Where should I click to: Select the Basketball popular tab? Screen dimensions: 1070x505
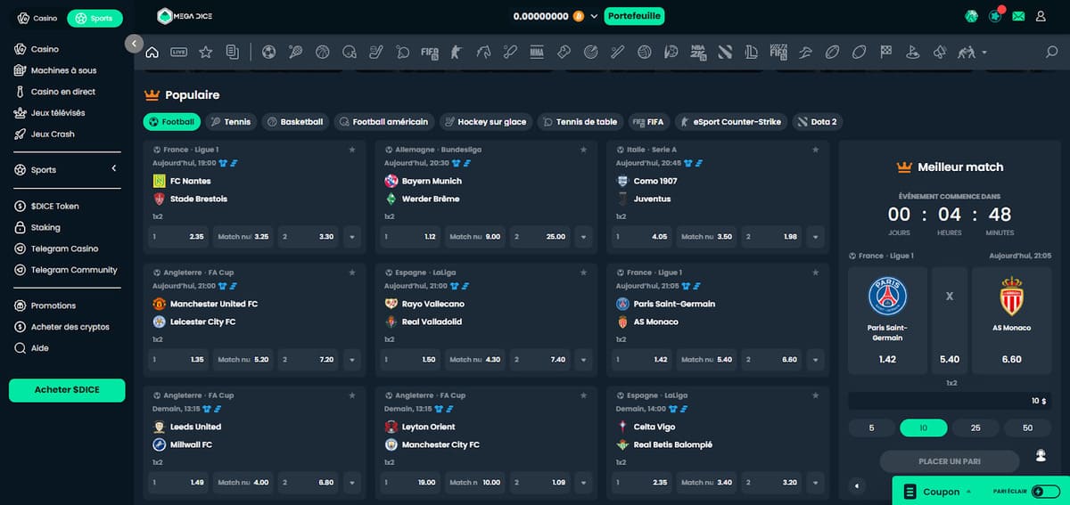295,122
